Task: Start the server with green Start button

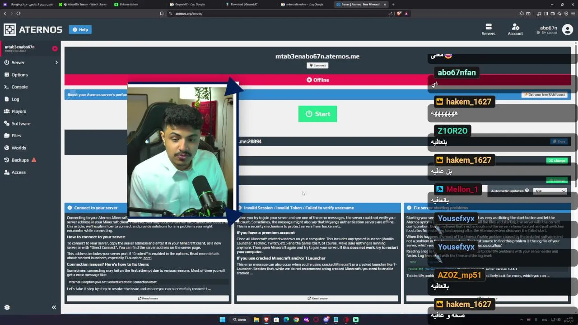Action: click(x=317, y=114)
